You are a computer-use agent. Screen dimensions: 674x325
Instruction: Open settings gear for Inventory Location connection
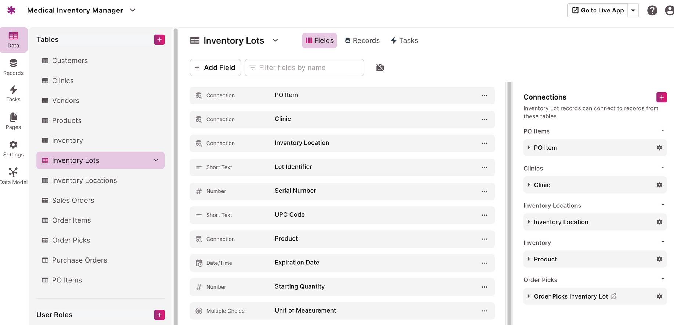659,222
